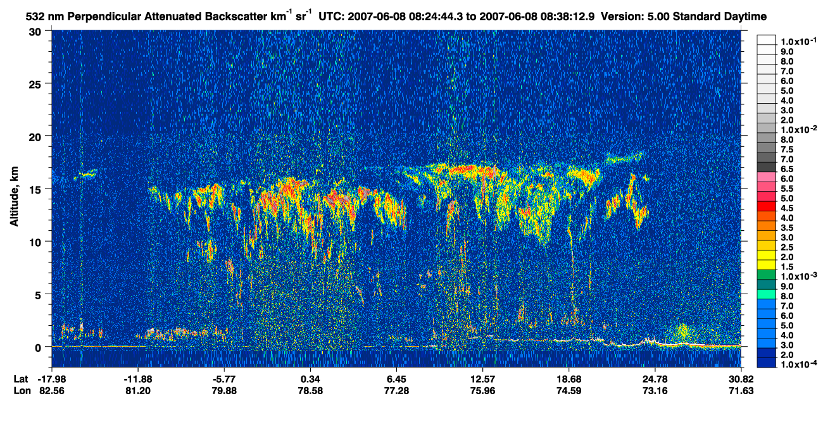Screen dimensions: 823x422
Task: Click latitude label 0.34
Action: [310, 379]
